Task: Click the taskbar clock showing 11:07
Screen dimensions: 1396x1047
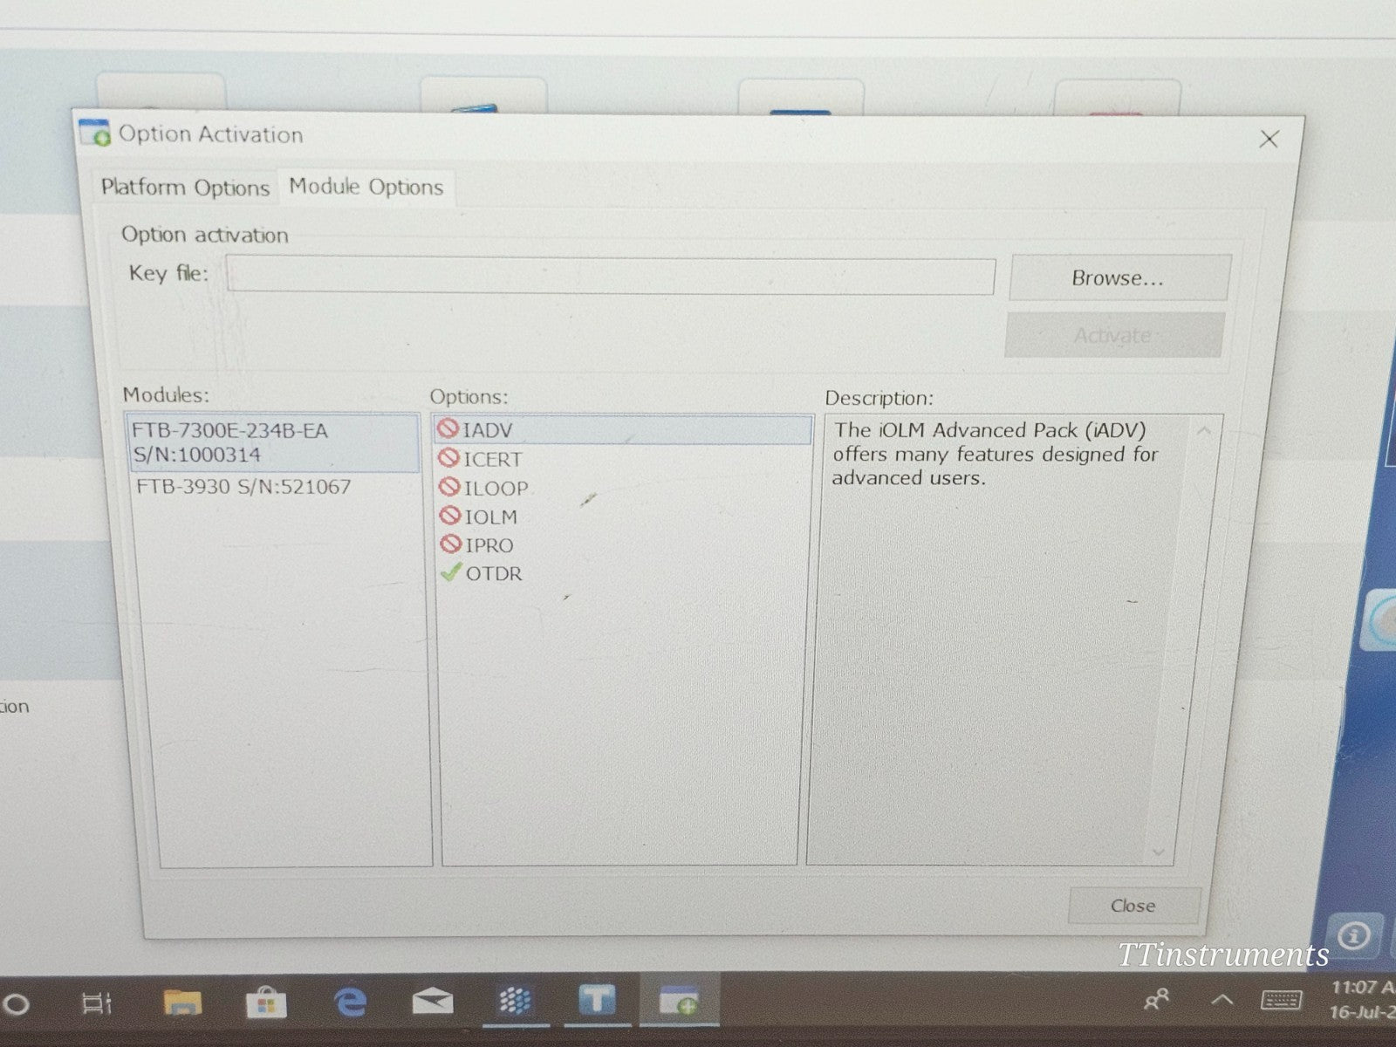Action: tap(1361, 1000)
